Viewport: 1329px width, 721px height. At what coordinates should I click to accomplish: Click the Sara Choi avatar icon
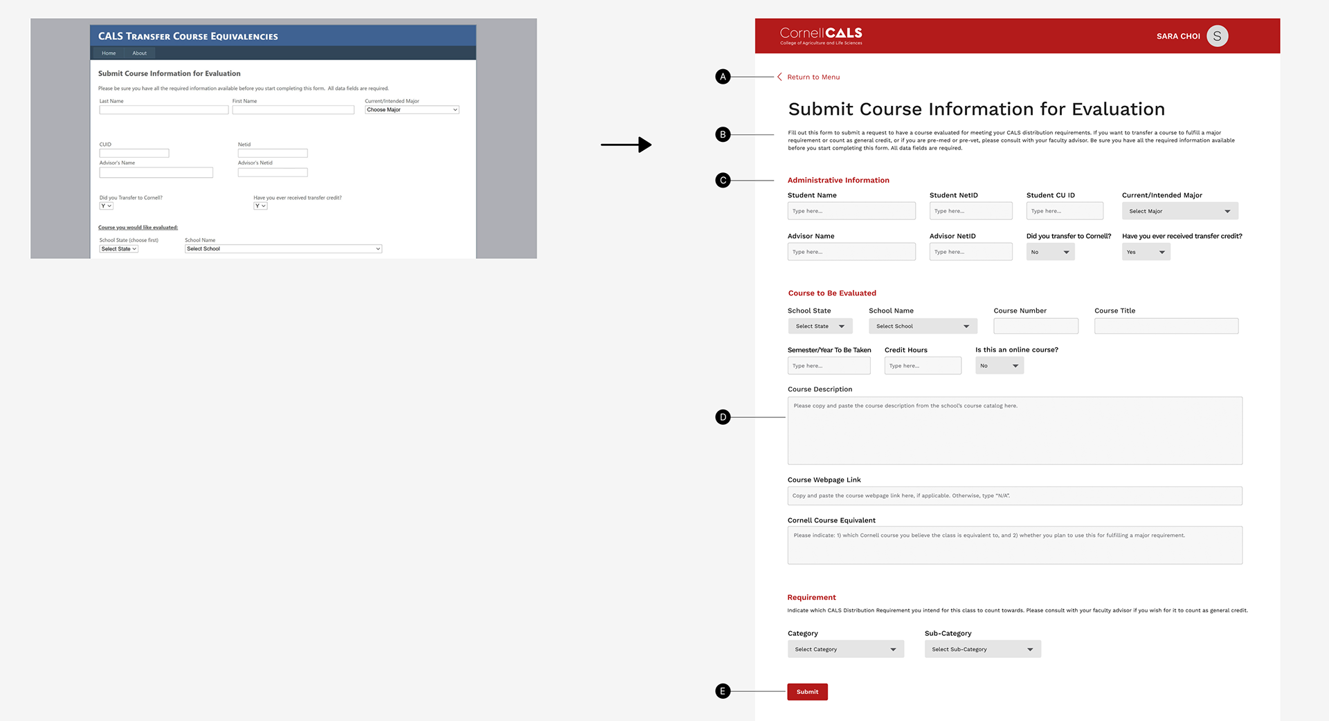[x=1217, y=36]
